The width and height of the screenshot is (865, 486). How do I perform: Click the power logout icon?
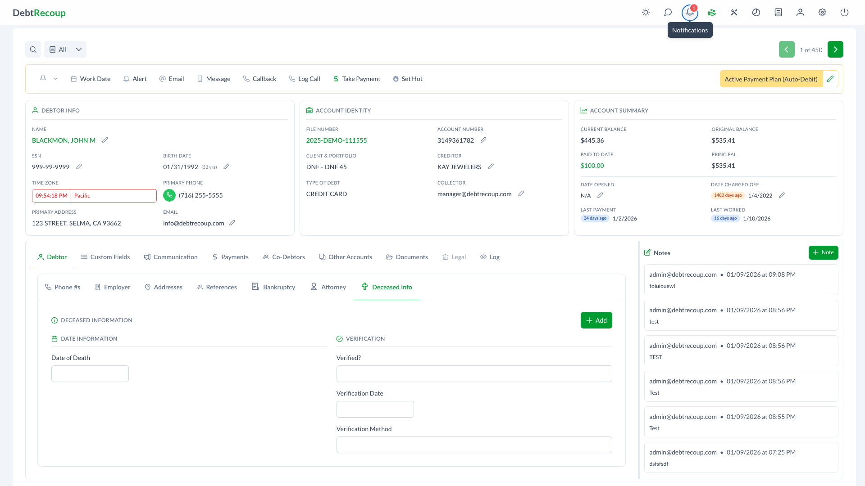pyautogui.click(x=844, y=13)
